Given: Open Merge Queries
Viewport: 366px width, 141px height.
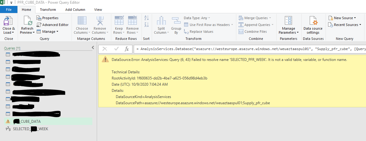Looking at the screenshot, I should click(255, 18).
